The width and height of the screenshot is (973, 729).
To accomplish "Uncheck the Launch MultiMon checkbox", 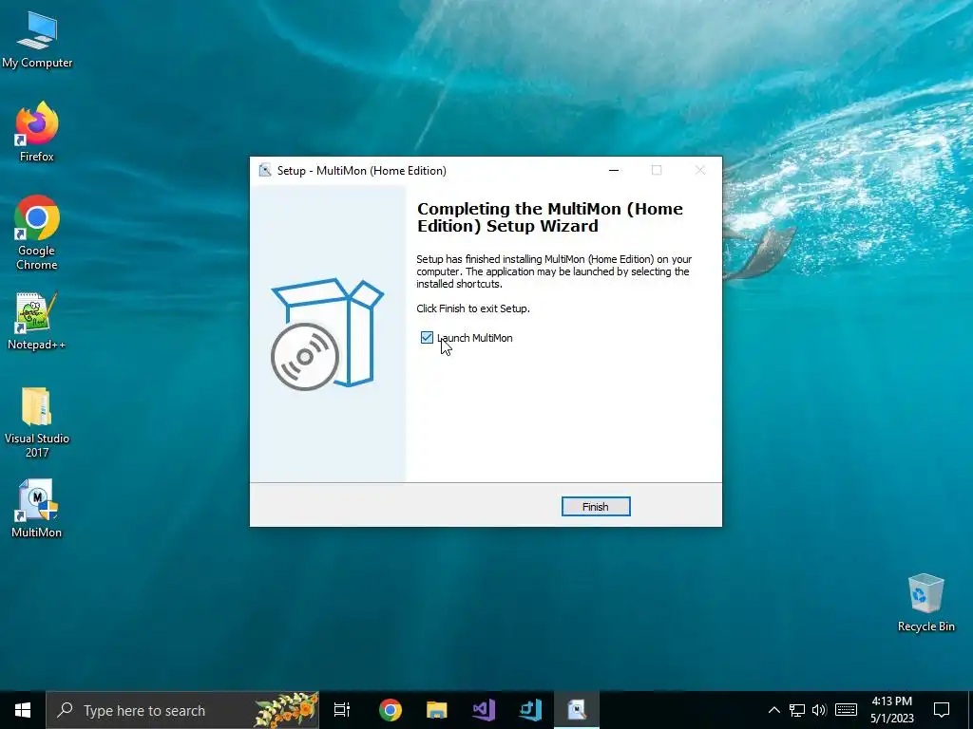I will click(x=427, y=337).
